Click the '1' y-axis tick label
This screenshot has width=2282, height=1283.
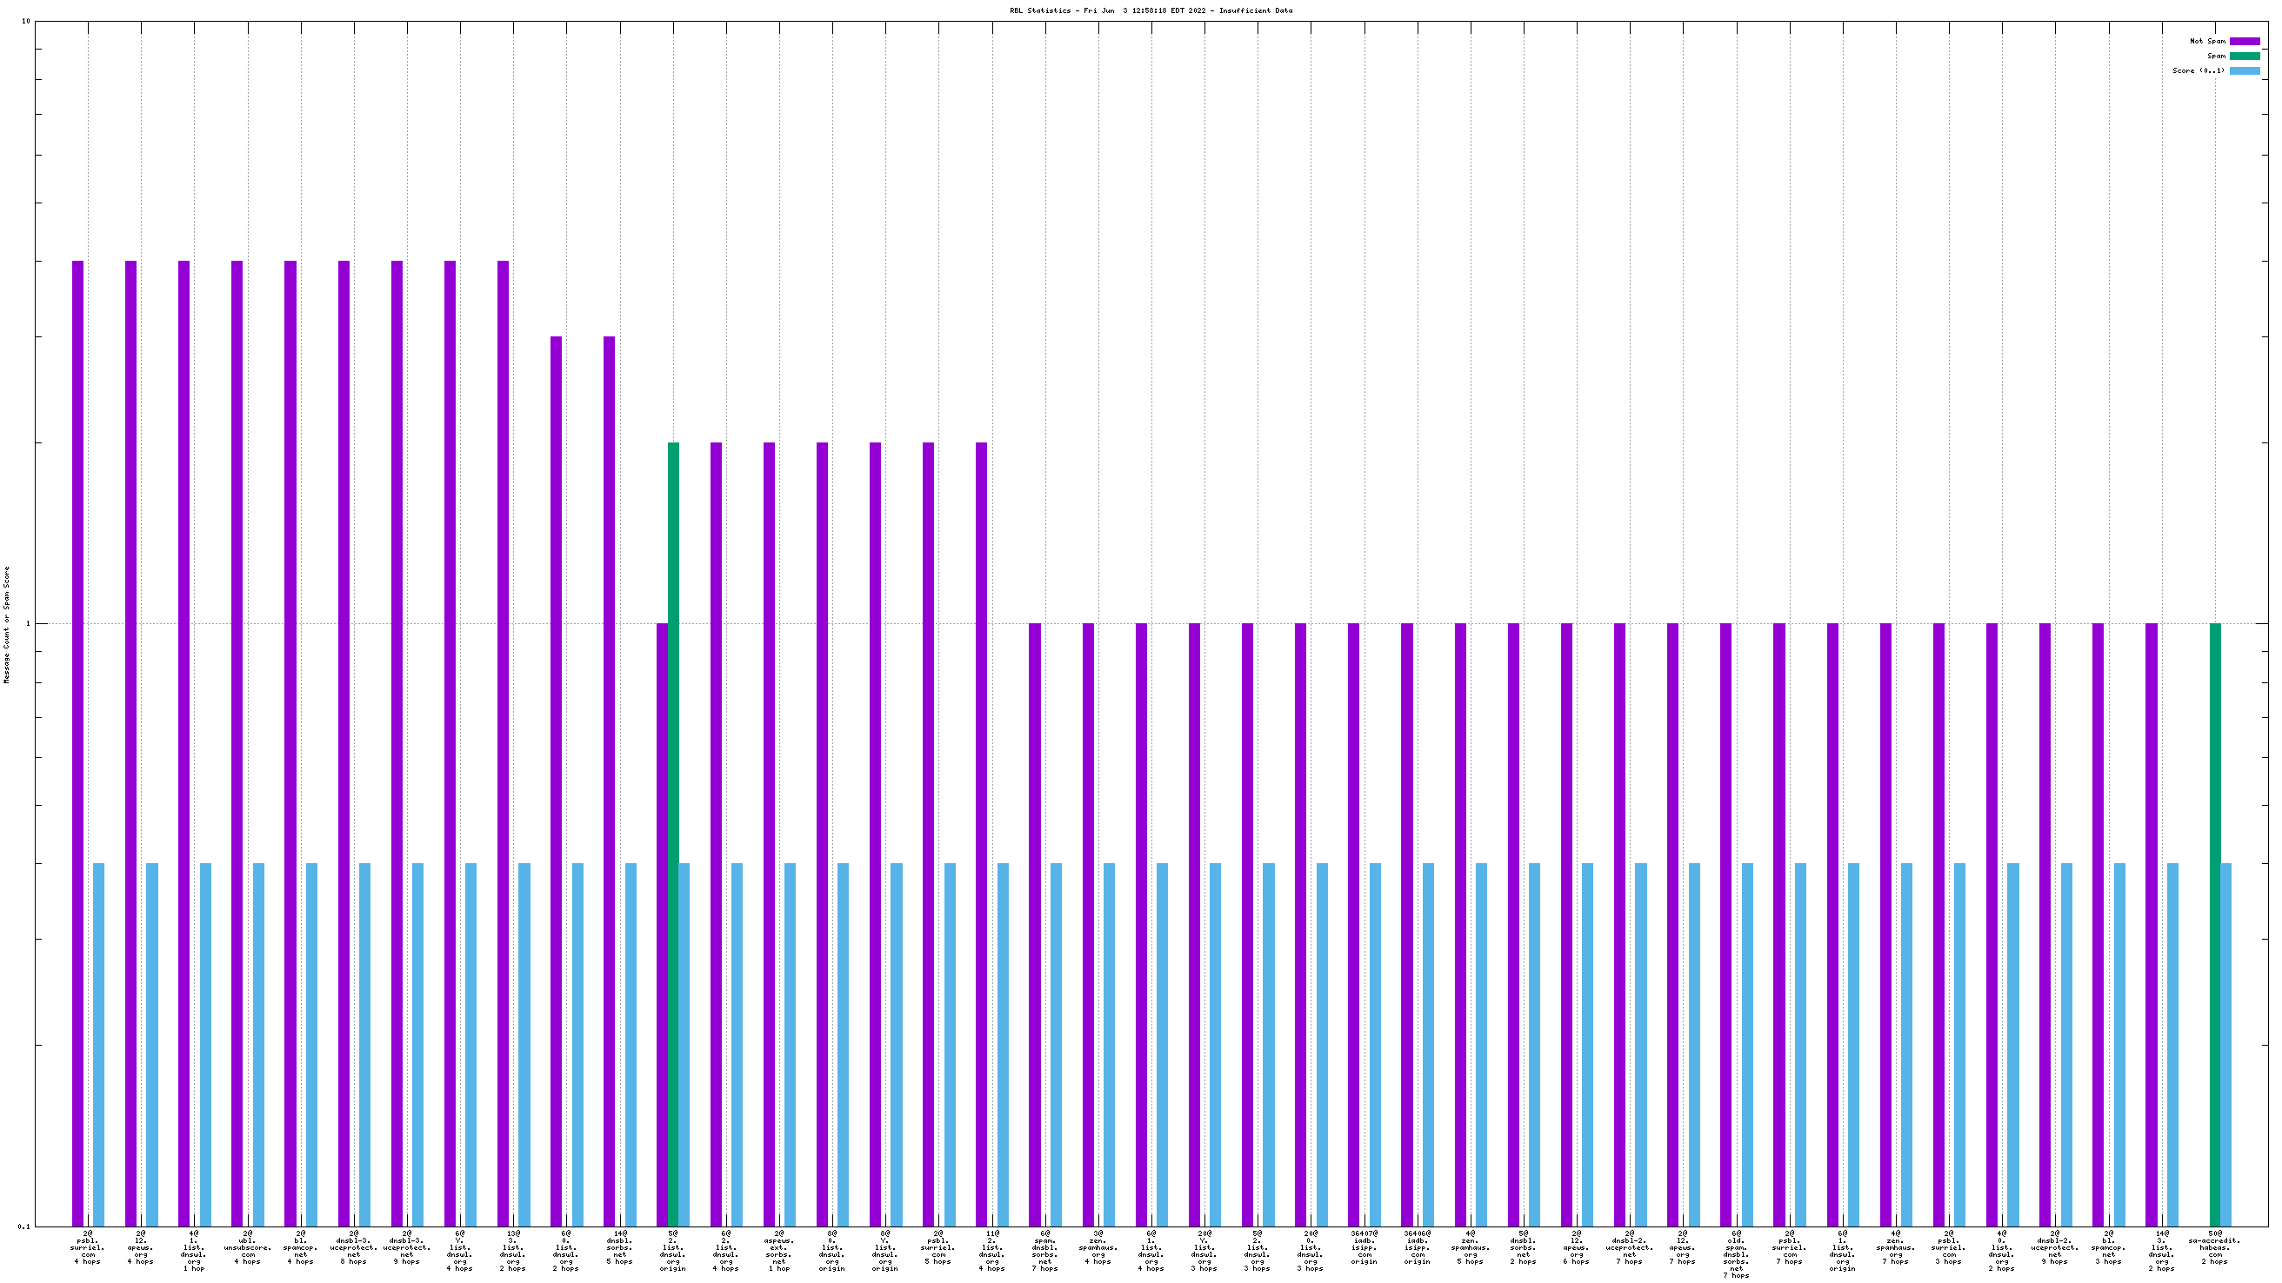29,623
